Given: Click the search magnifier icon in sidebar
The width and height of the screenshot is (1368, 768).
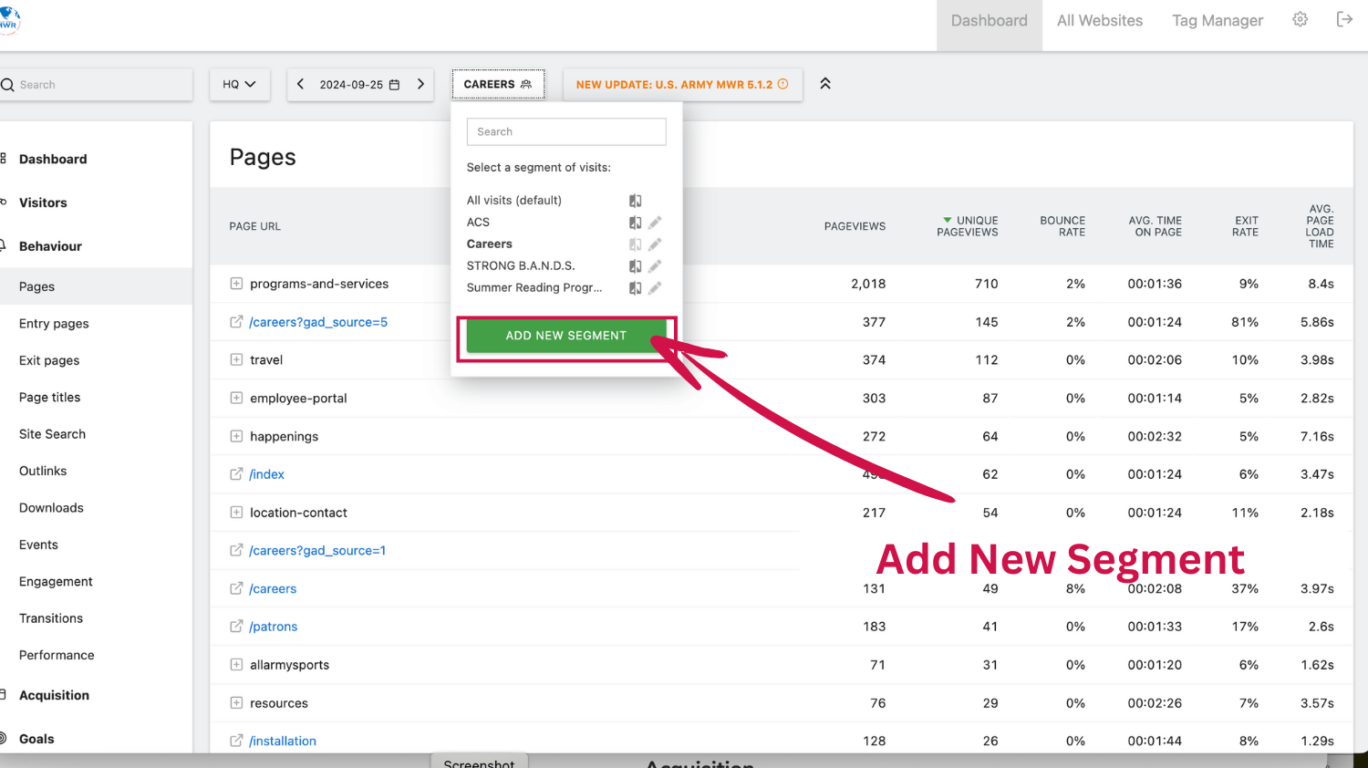Looking at the screenshot, I should [7, 85].
